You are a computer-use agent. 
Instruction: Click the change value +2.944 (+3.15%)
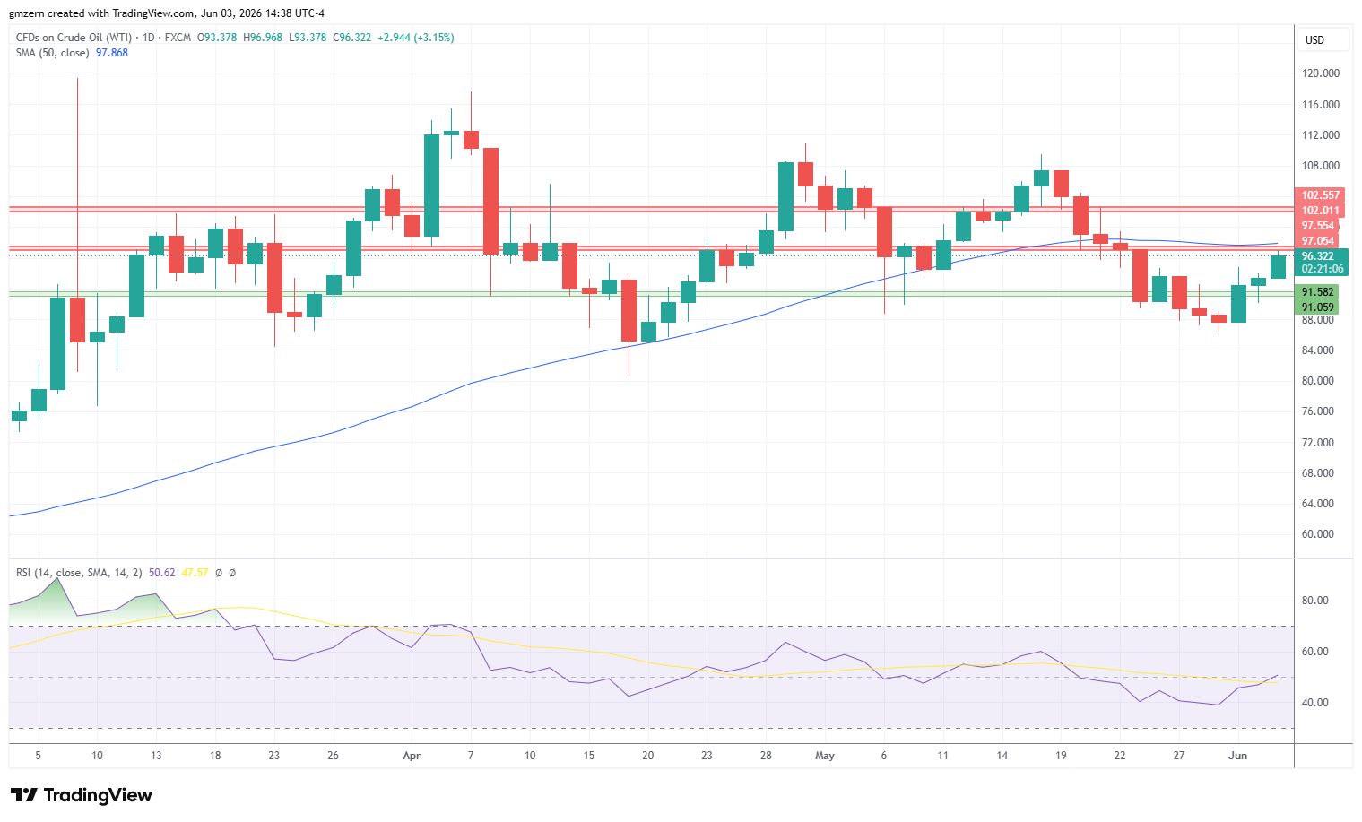pos(416,38)
